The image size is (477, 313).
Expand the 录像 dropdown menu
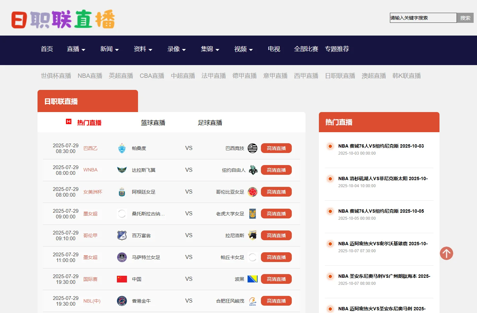click(x=177, y=49)
